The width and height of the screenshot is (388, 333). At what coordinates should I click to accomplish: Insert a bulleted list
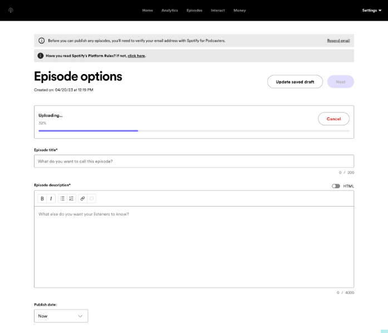click(x=62, y=198)
